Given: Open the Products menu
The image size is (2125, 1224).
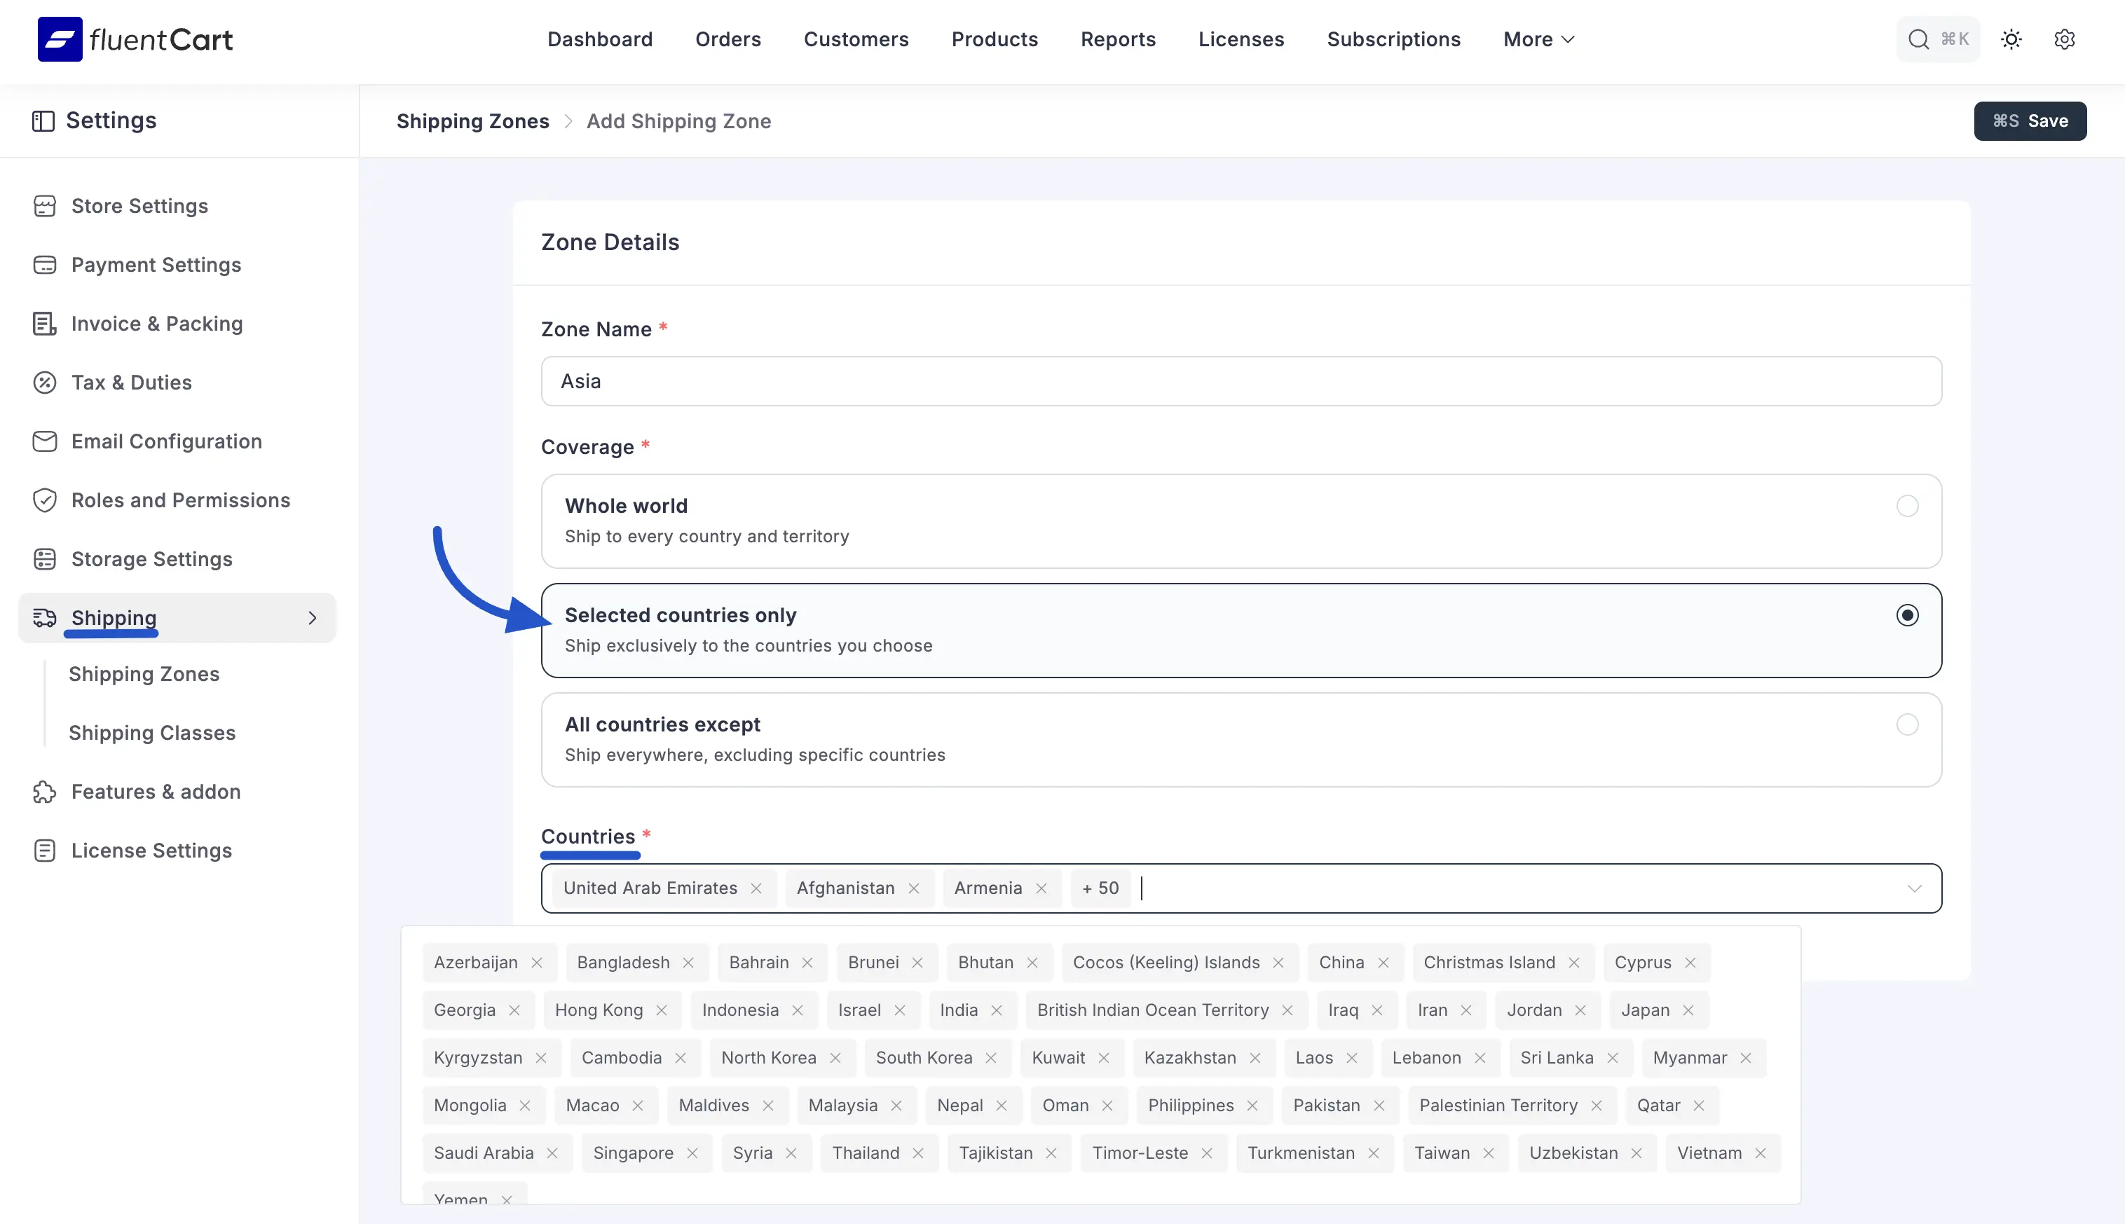Looking at the screenshot, I should (995, 39).
